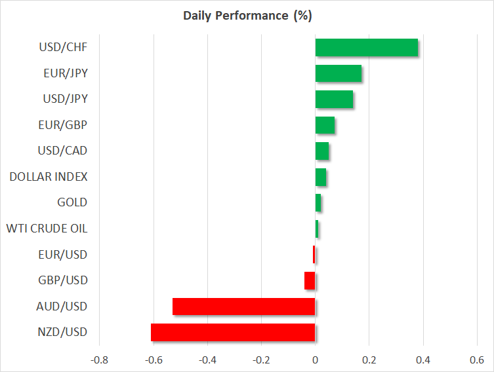This screenshot has height=372, width=494.
Task: Select the NZD/USD red bar
Action: pyautogui.click(x=233, y=332)
